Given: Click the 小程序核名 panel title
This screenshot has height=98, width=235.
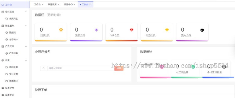Looking at the screenshot, I should pyautogui.click(x=43, y=52).
